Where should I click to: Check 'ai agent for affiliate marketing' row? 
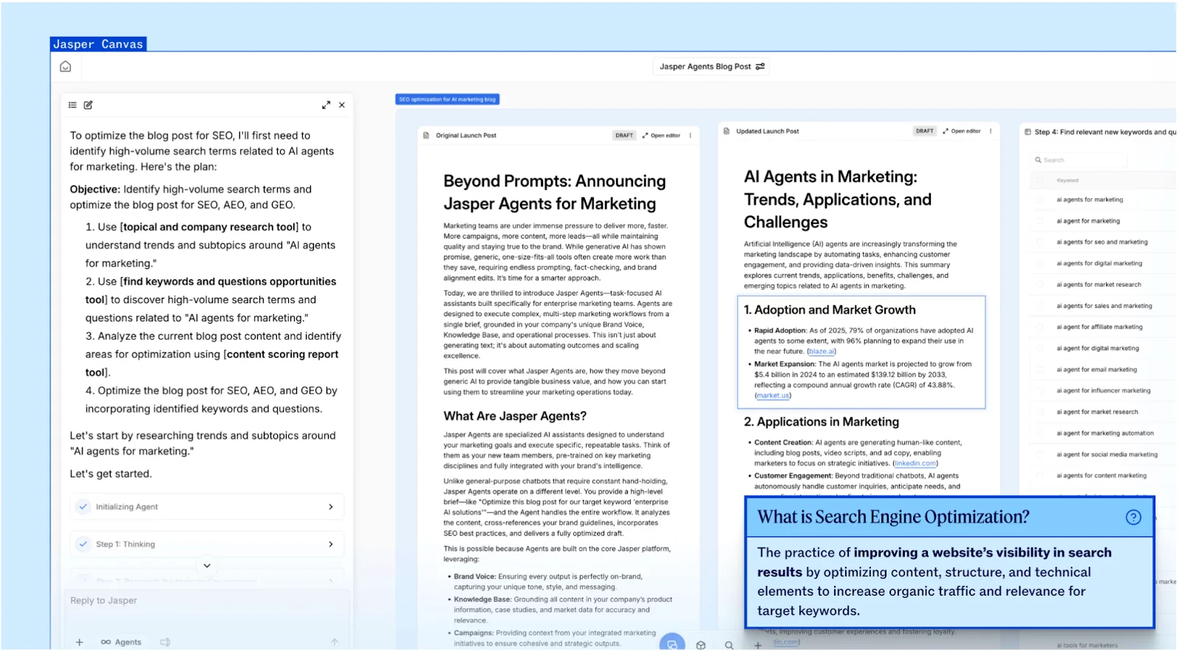coord(1040,327)
